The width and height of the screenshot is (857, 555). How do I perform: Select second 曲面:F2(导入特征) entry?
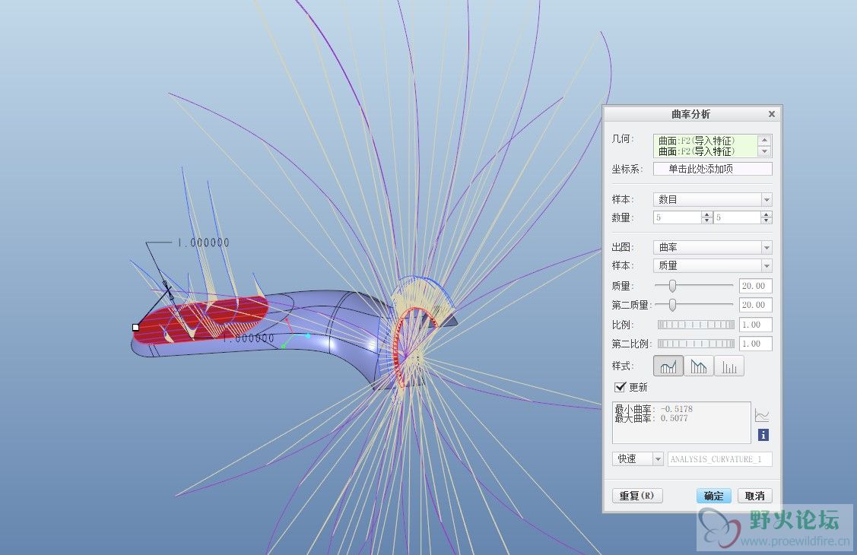697,151
